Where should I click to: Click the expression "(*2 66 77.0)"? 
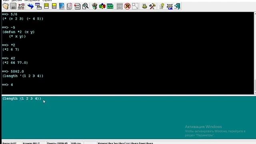point(15,63)
